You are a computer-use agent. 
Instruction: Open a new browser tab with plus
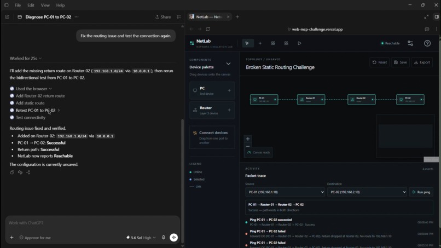pyautogui.click(x=237, y=17)
